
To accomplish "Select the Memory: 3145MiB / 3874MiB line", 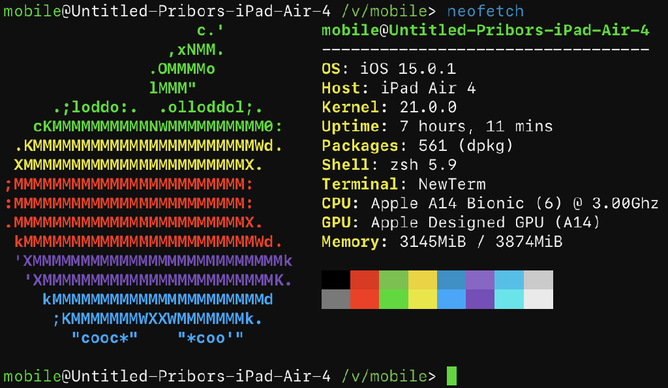I will click(442, 242).
